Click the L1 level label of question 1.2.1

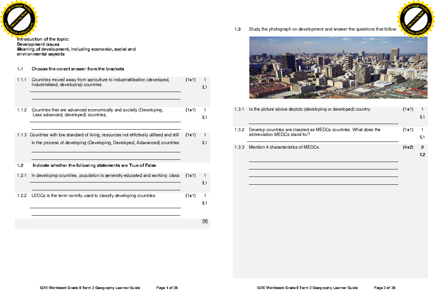205,183
